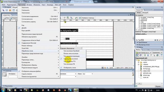Viewport: 164px width, 92px height.
Task: Open Параметры представления кода submenu
Action: coord(39,53)
